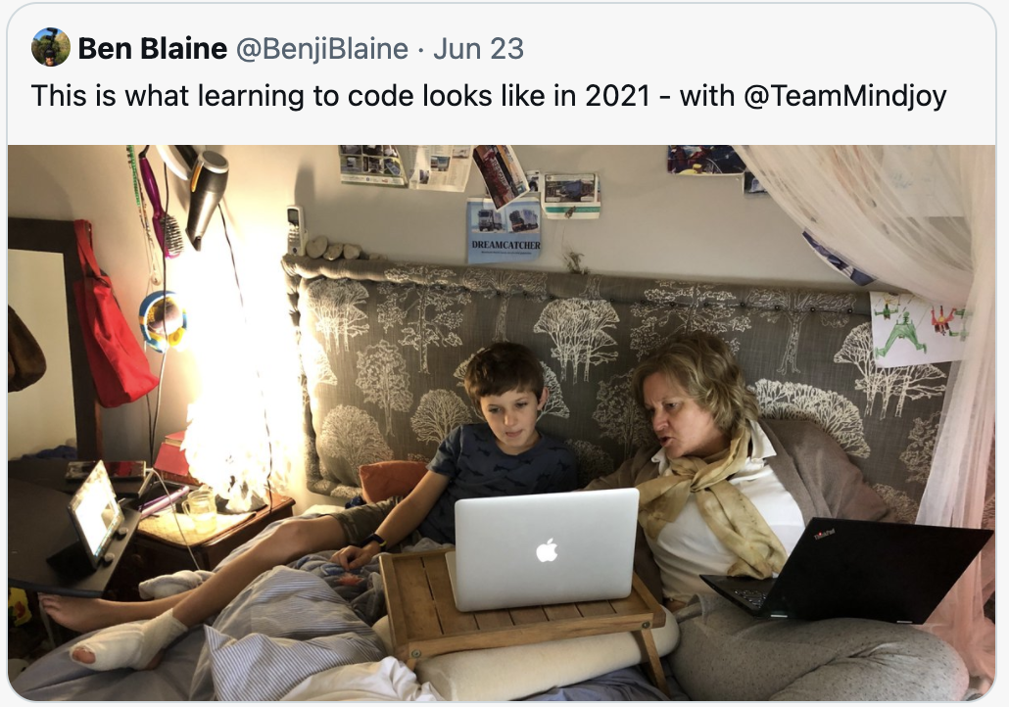Screen dimensions: 1009x707
Task: Click the tablet propped on the bedside stand
Action: (97, 513)
